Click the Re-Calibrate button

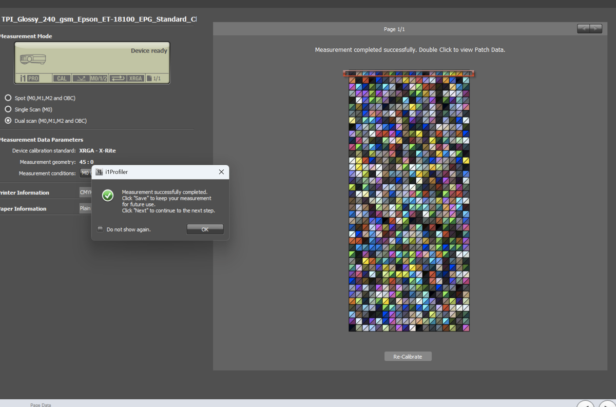click(x=408, y=356)
